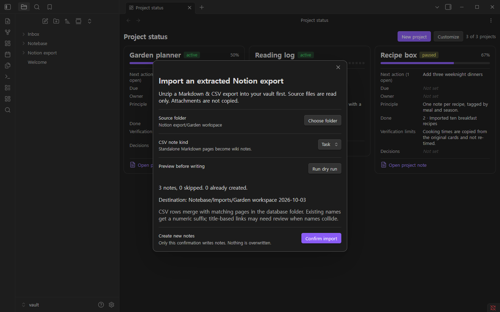Image resolution: width=500 pixels, height=312 pixels.
Task: Select the Project status tab
Action: pos(160,8)
